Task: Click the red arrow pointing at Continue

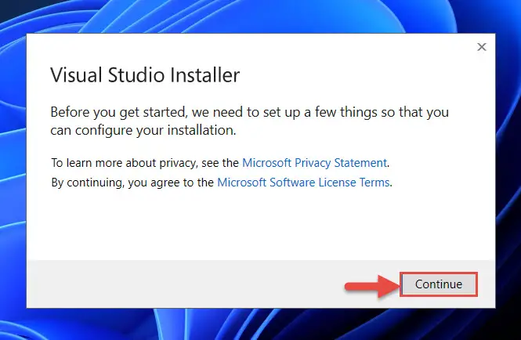Action: tap(371, 286)
